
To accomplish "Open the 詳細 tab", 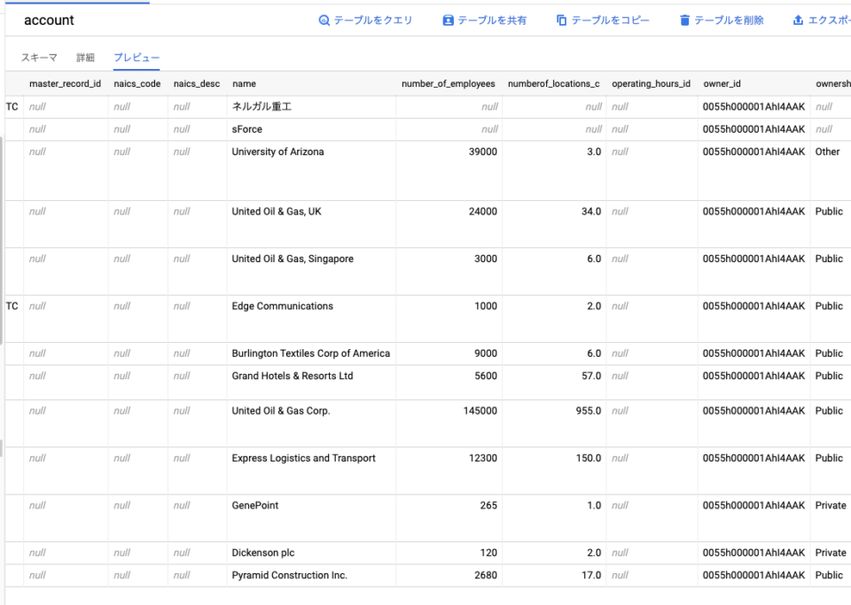I will click(x=86, y=56).
